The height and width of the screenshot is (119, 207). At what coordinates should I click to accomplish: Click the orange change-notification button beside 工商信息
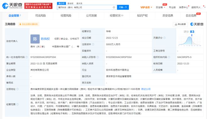coord(29,24)
